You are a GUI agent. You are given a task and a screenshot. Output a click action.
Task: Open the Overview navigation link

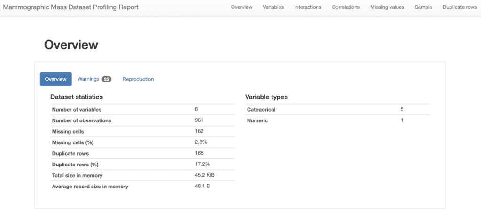[241, 7]
